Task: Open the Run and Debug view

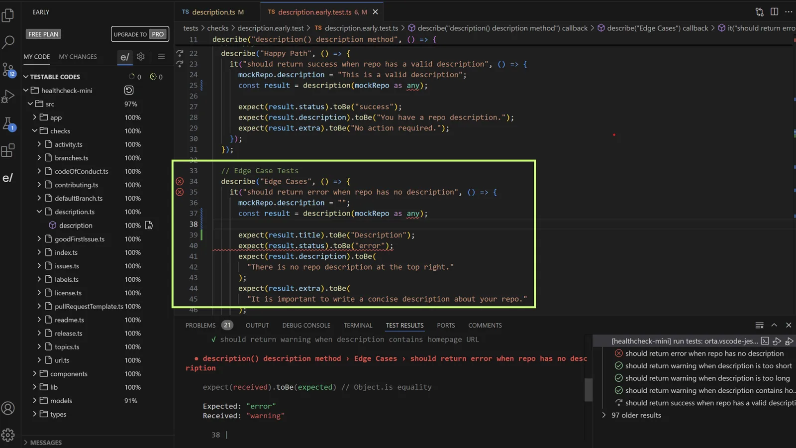Action: tap(8, 96)
